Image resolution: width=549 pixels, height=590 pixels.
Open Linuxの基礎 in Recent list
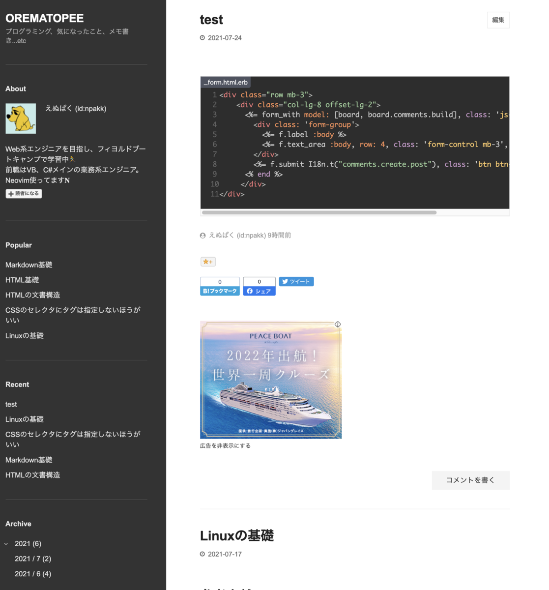(x=25, y=419)
